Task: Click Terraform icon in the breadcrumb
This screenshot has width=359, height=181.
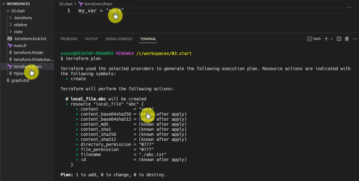Action: (x=81, y=4)
